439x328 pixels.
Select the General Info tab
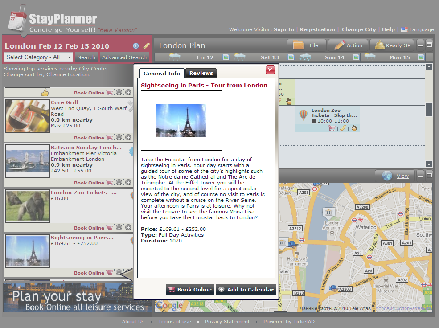pyautogui.click(x=161, y=74)
